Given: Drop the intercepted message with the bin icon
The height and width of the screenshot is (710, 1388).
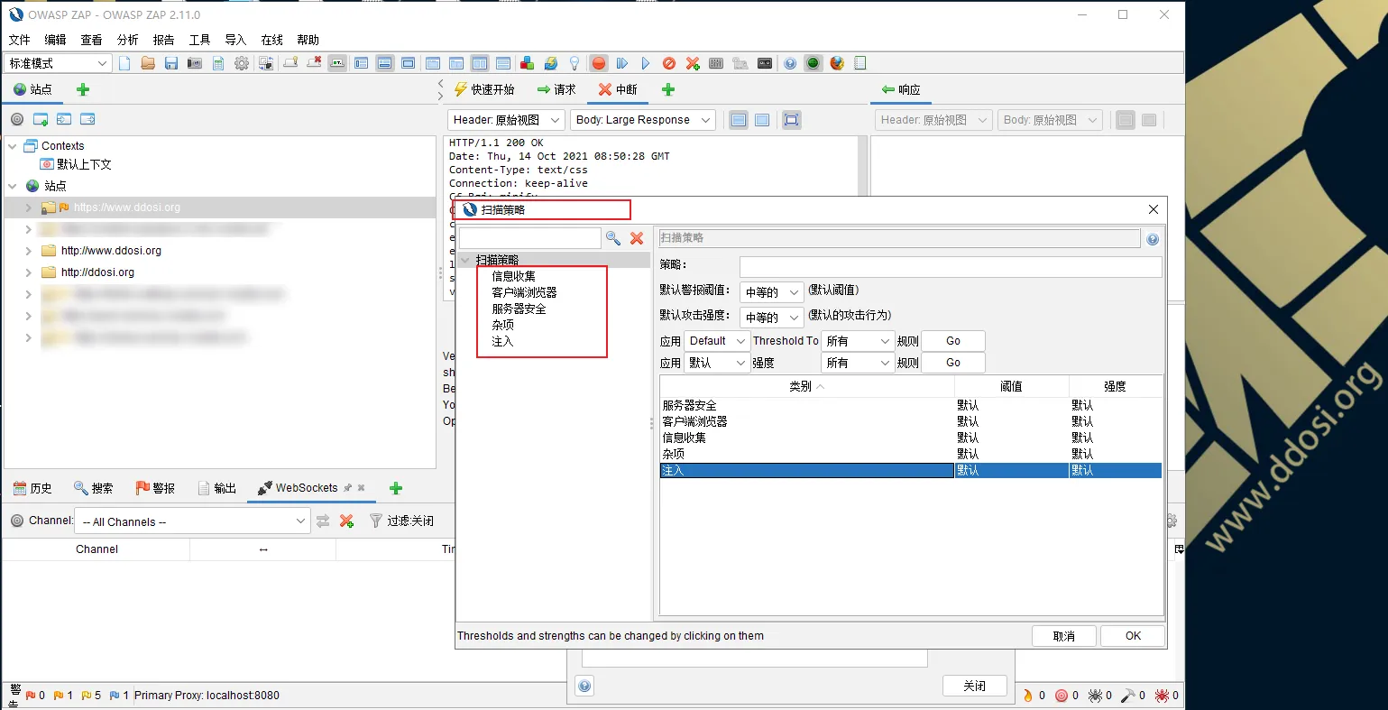Looking at the screenshot, I should point(669,63).
